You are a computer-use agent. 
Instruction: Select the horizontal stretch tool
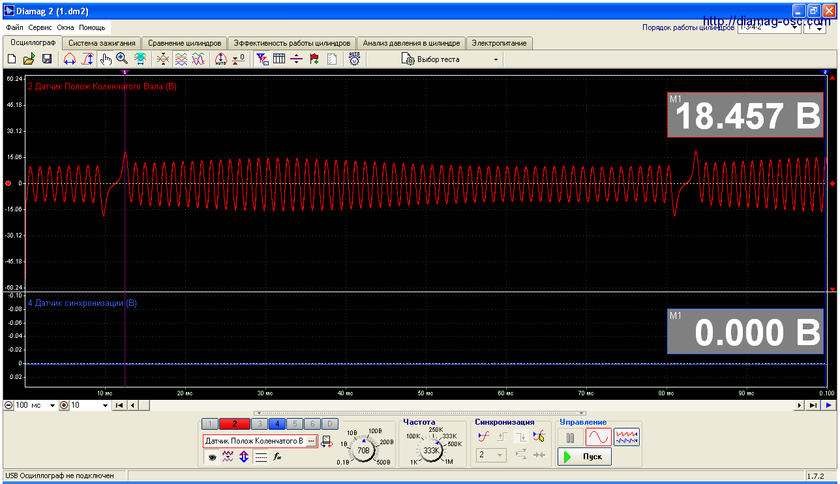(x=70, y=59)
